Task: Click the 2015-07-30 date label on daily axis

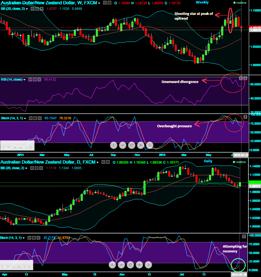Action: tap(239, 275)
